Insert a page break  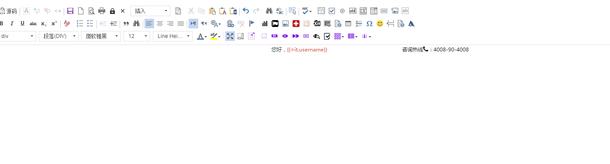pos(390,24)
